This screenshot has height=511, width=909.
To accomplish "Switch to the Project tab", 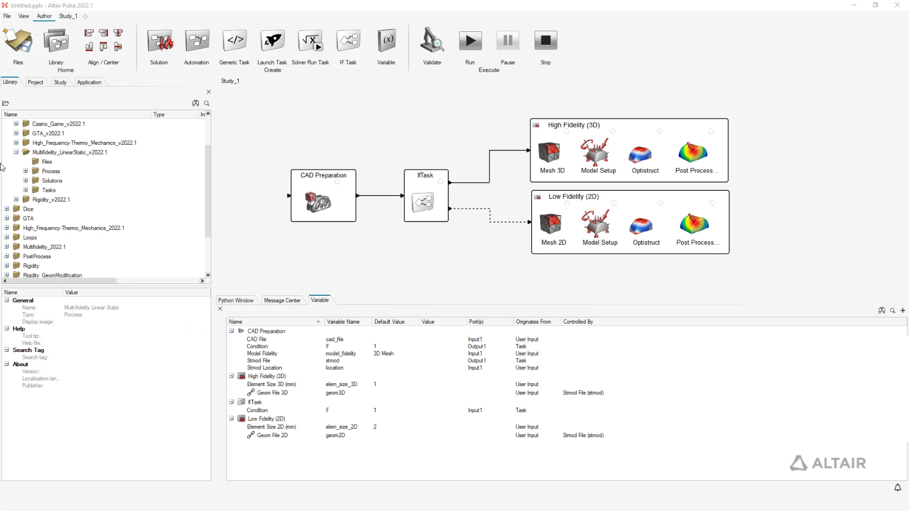I will [x=35, y=82].
